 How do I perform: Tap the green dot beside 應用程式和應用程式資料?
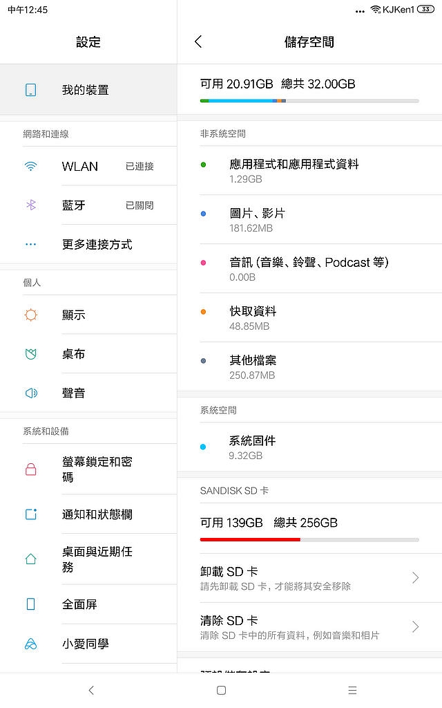[203, 165]
